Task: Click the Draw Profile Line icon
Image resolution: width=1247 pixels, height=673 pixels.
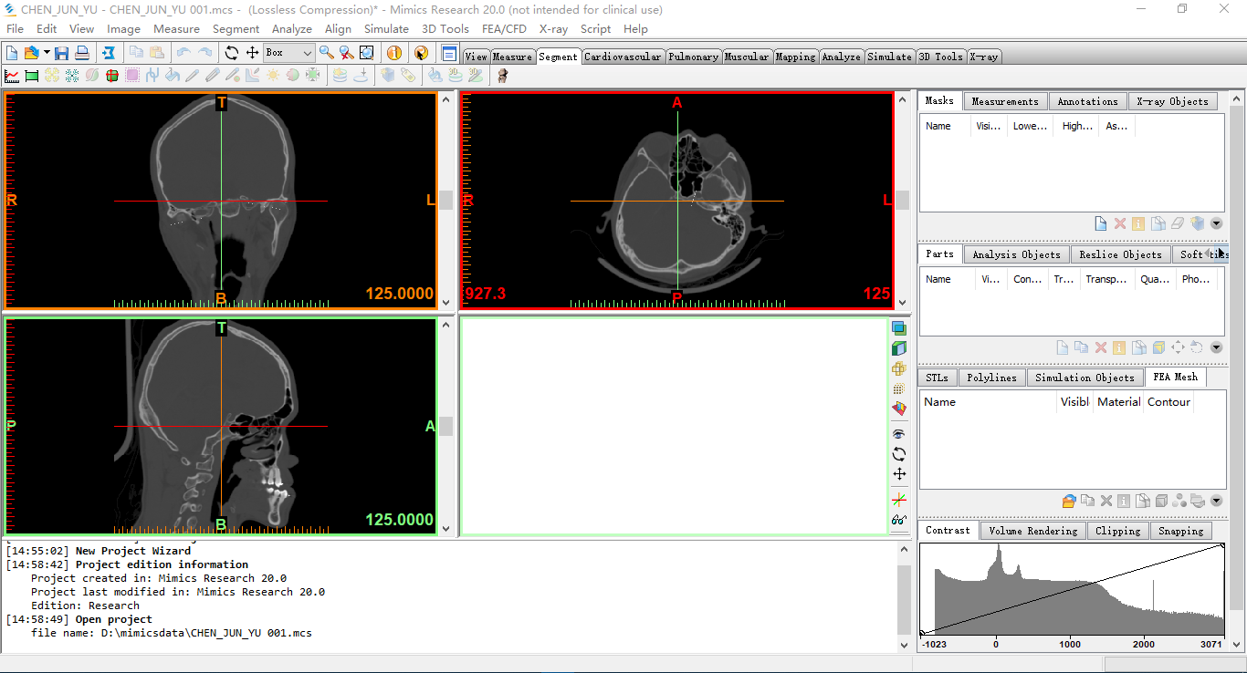Action: click(12, 76)
